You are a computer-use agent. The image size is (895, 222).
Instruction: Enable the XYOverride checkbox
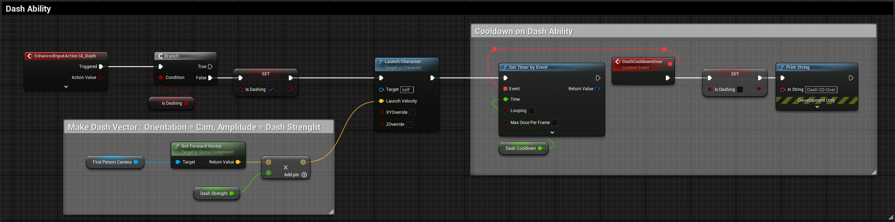tap(412, 112)
